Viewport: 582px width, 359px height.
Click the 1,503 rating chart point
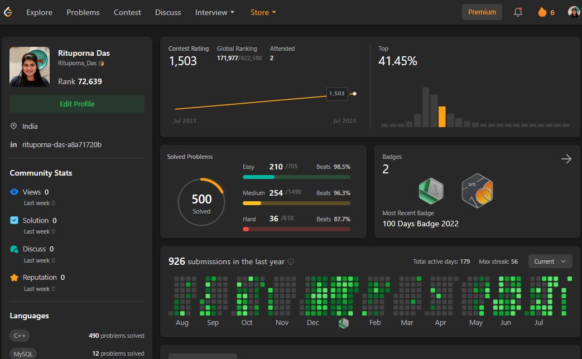pyautogui.click(x=354, y=94)
